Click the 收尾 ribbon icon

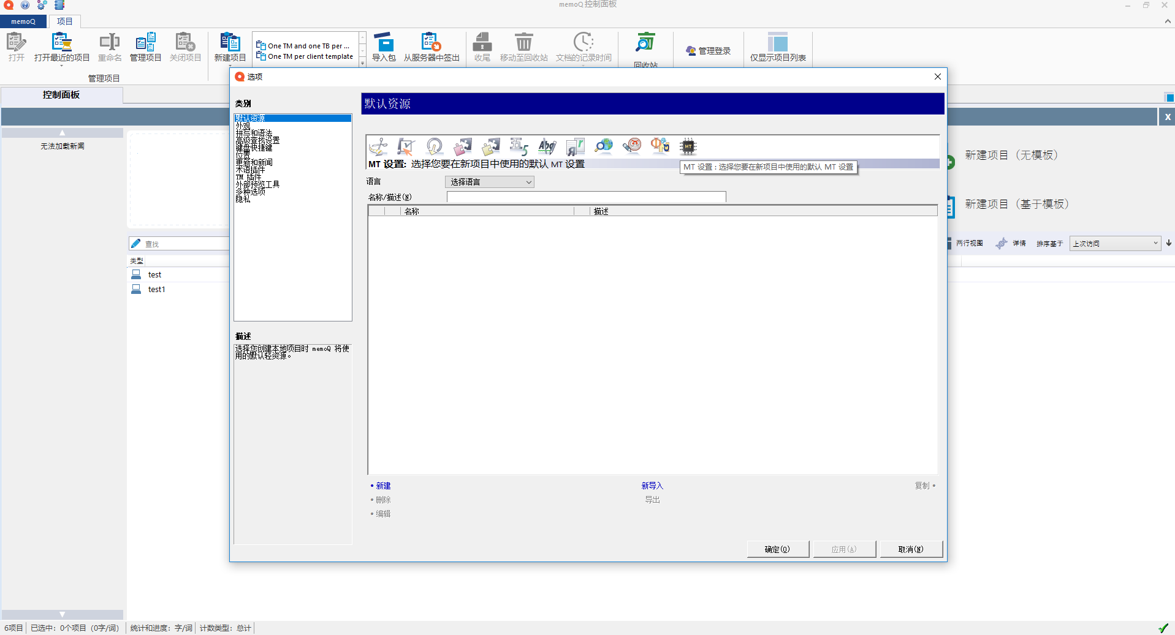(x=482, y=47)
